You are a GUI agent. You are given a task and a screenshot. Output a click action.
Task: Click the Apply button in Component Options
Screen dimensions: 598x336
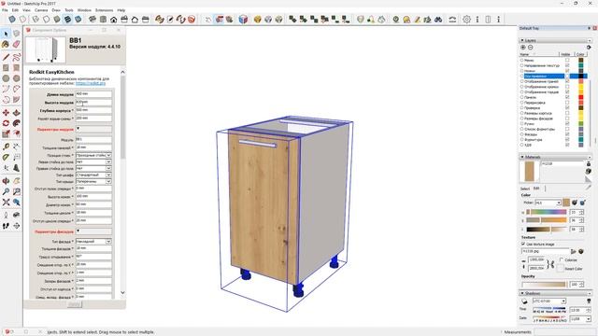pyautogui.click(x=75, y=304)
